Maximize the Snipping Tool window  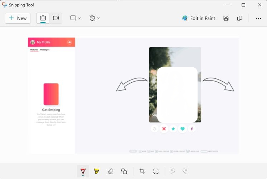[243, 5]
